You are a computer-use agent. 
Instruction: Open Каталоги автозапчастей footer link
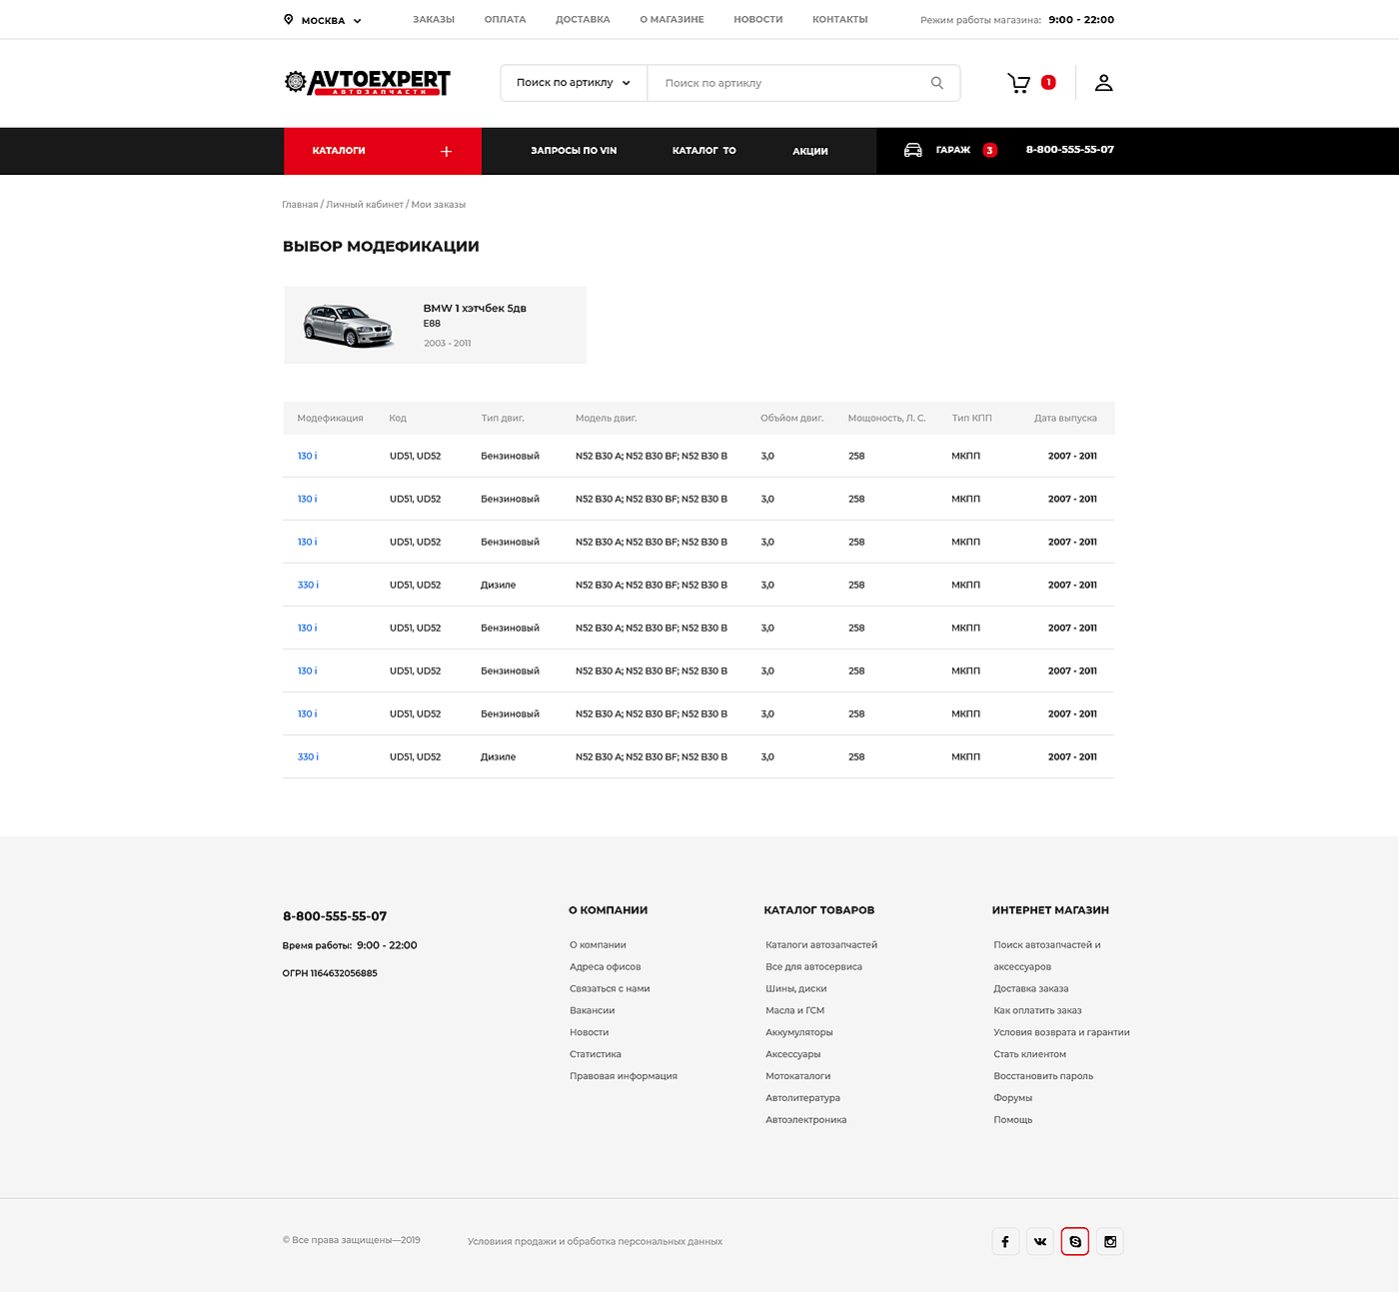pos(821,945)
